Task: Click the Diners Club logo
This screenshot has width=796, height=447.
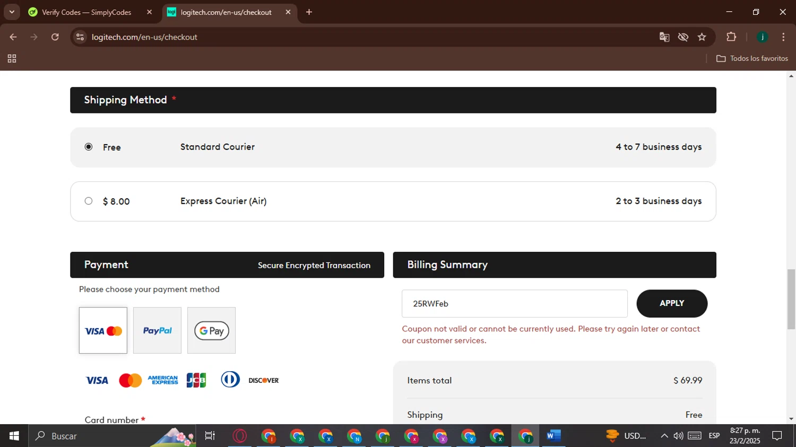Action: 230,380
